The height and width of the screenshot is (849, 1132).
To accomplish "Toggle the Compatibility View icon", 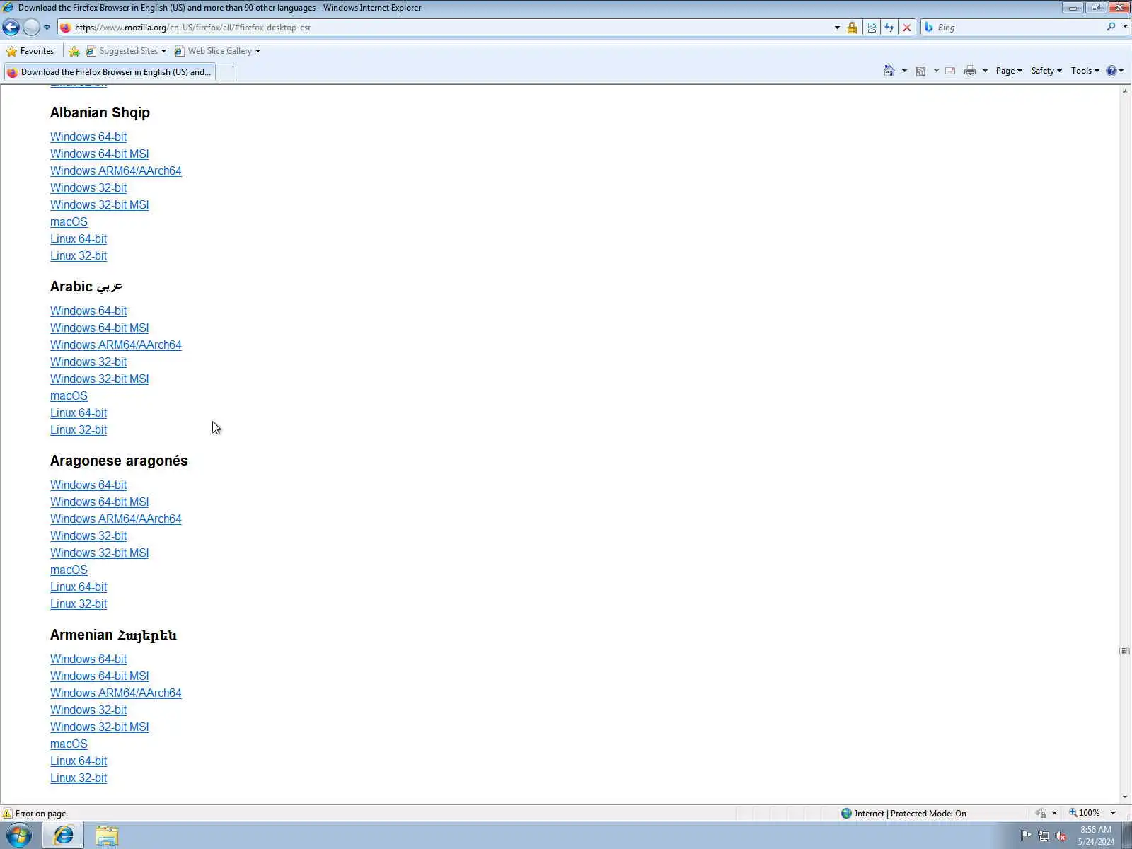I will pos(872,28).
